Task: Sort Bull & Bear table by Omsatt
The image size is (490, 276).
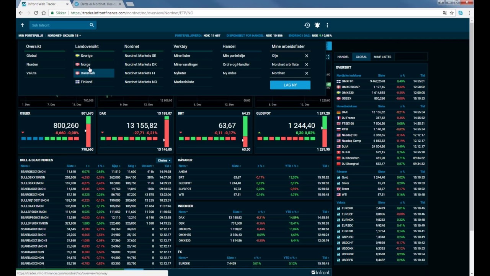Action: (148, 166)
